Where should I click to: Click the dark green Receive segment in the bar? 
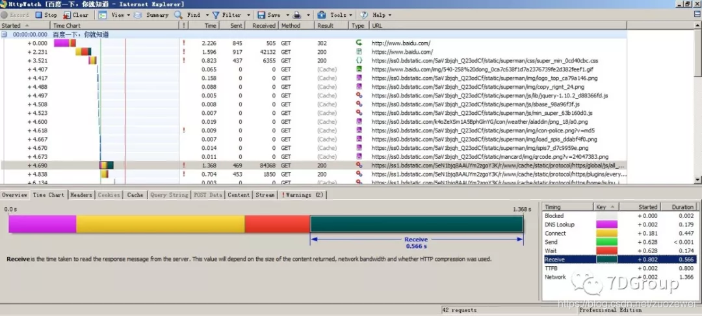pyautogui.click(x=417, y=225)
